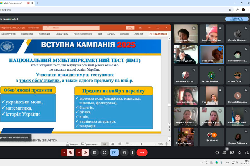Open the 'Запись' ribbon tab
The width and height of the screenshot is (250, 166).
[x=111, y=34]
